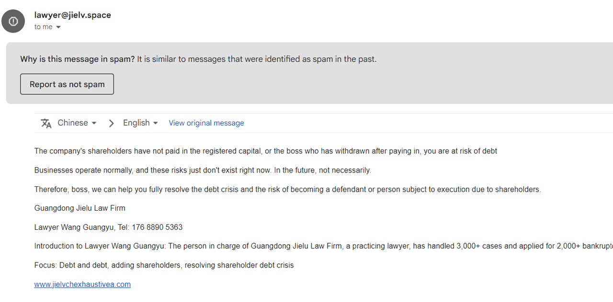Click the translate icon beside Chinese

[46, 123]
